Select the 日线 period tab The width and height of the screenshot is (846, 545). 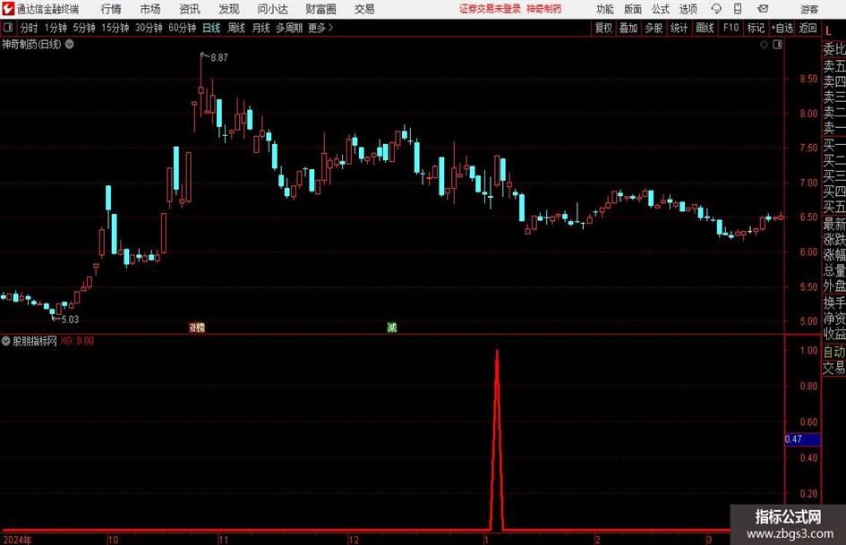(211, 28)
